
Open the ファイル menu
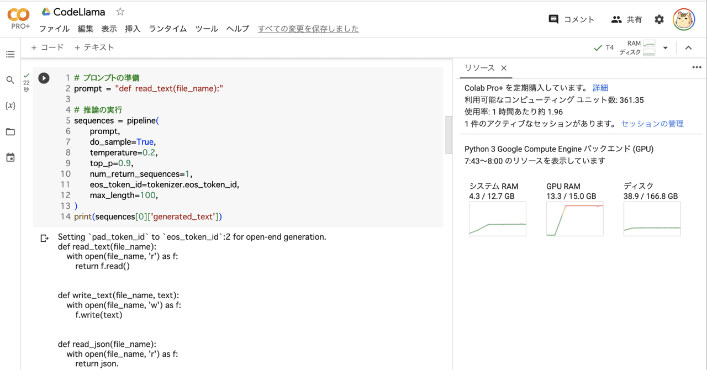[x=54, y=29]
